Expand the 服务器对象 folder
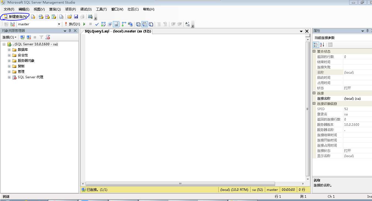This screenshot has height=201, width=372. tap(9, 61)
